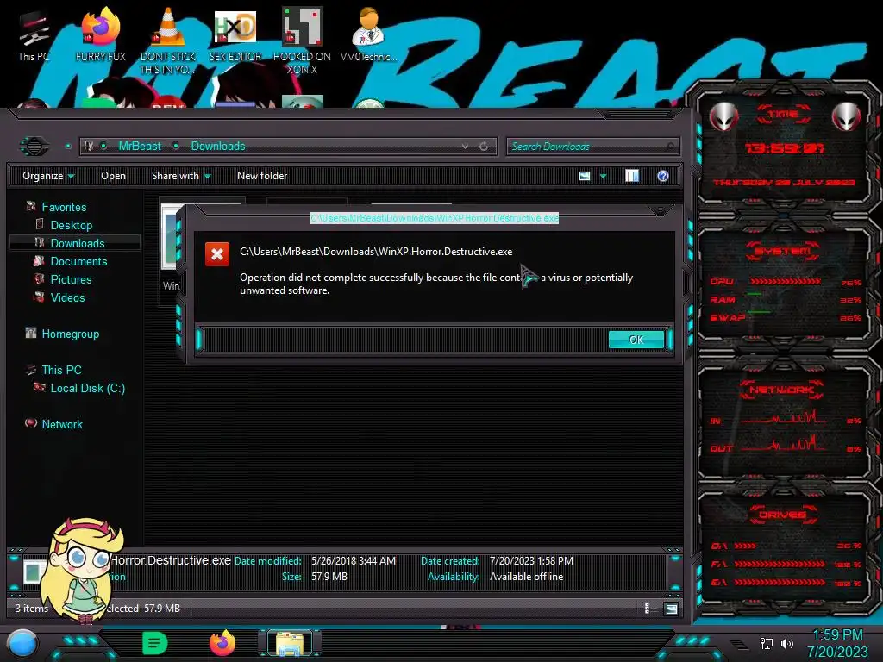Click the C:\ drive usage bar in Drives widget
Viewport: 883px width, 662px height.
[746, 546]
